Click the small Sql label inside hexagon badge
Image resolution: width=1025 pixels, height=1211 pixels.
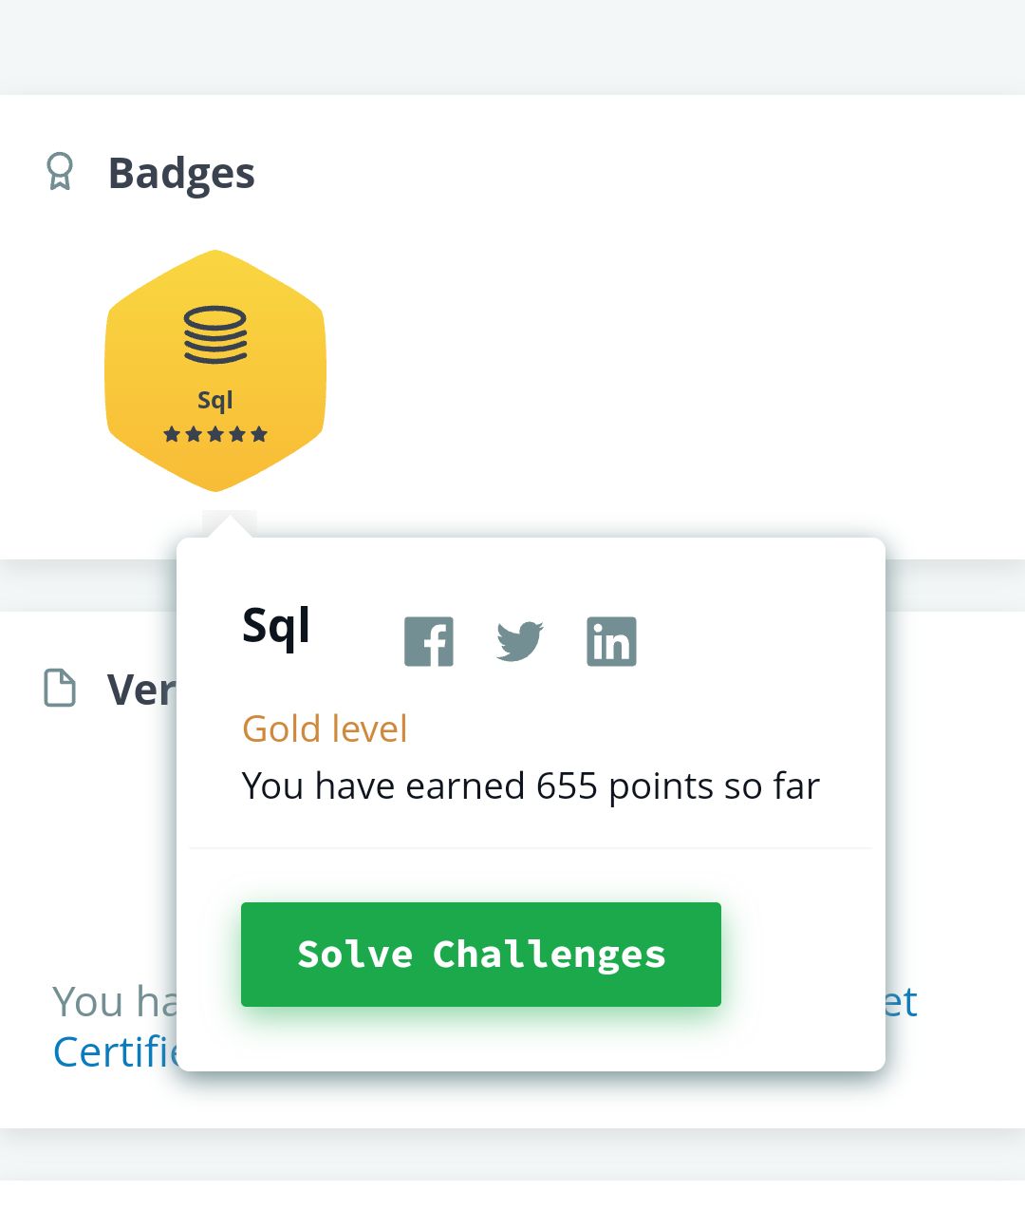215,400
